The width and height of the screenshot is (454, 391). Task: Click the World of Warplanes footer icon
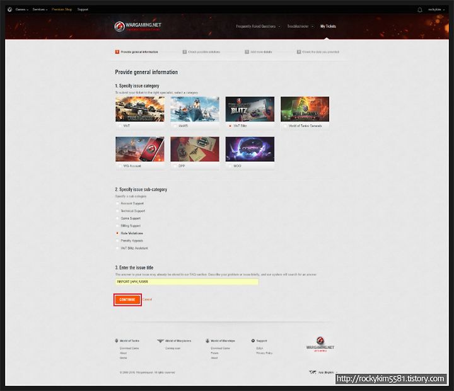160,341
